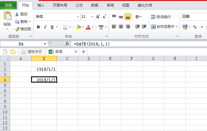The image size is (207, 131).
Task: Open Merge and Center dropdown arrow
Action: pos(177,27)
